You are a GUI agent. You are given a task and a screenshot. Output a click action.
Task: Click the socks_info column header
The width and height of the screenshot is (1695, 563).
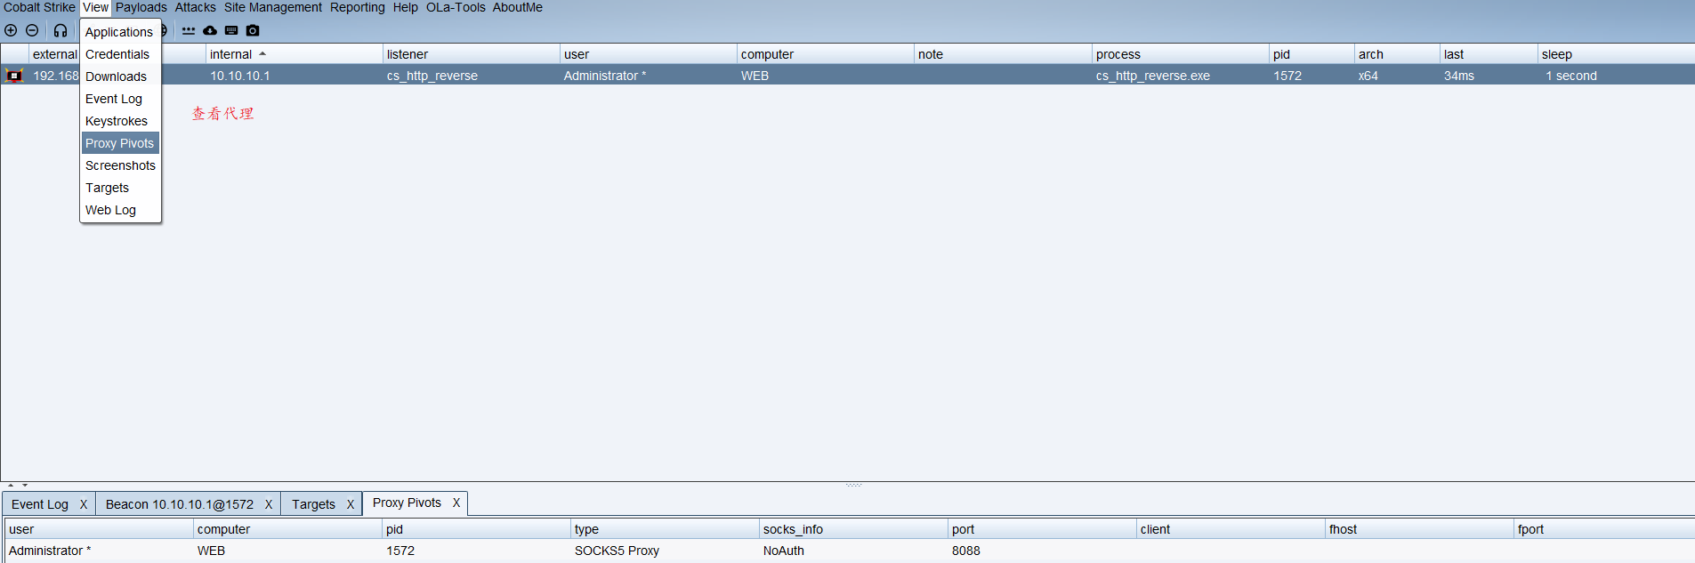click(x=853, y=529)
